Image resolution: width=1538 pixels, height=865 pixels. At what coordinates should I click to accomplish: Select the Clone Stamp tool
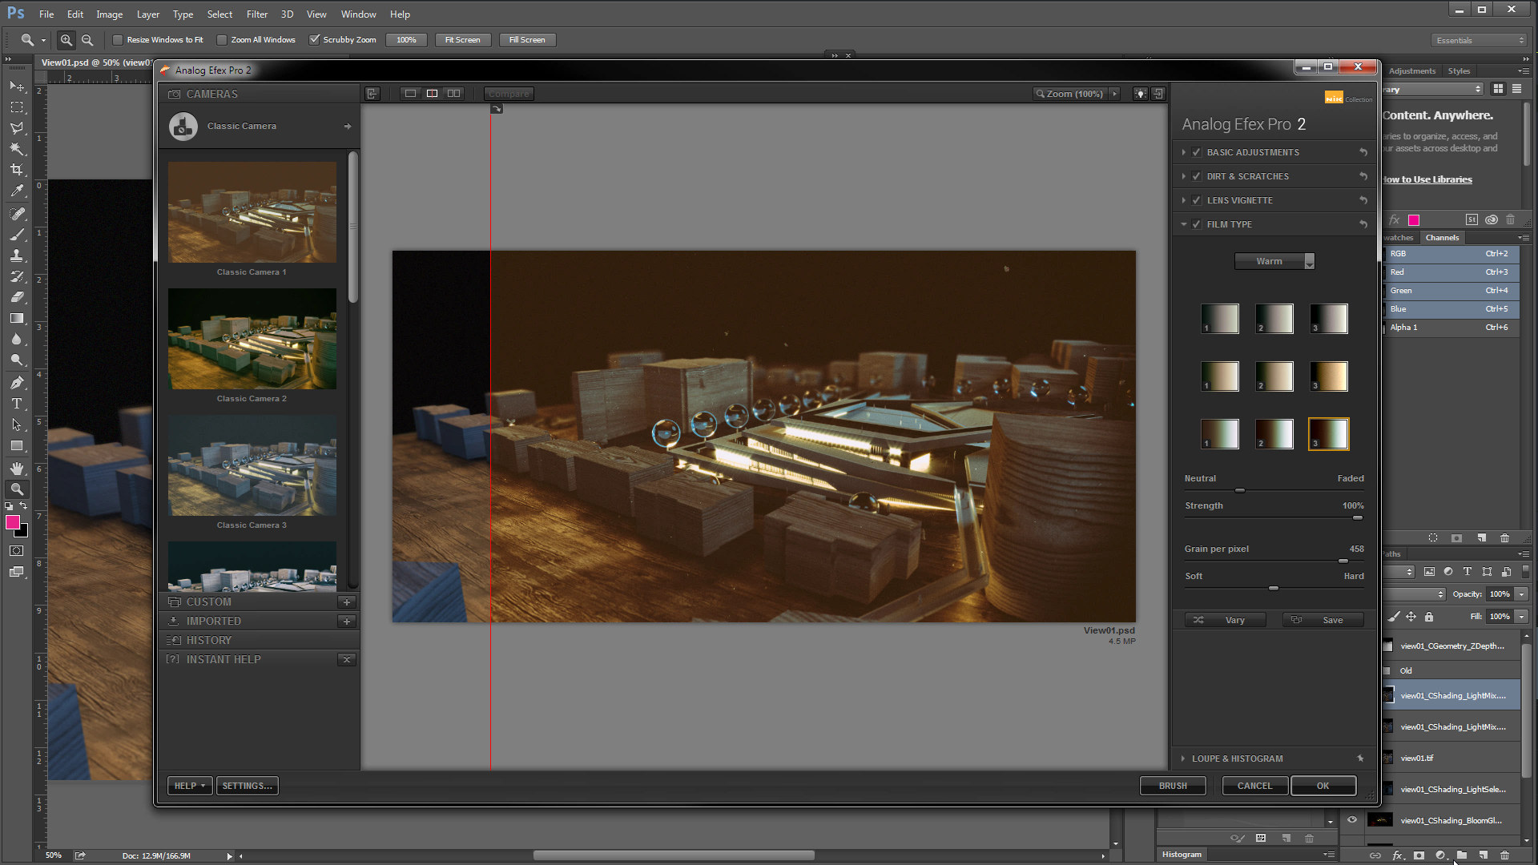pyautogui.click(x=17, y=255)
